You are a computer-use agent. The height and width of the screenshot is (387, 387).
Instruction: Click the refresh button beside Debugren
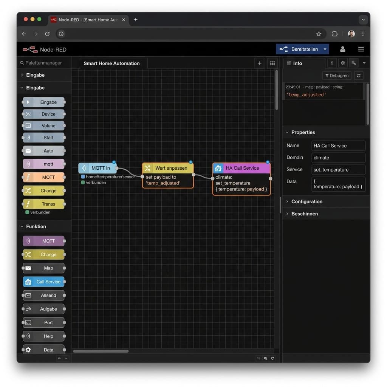[x=359, y=76]
